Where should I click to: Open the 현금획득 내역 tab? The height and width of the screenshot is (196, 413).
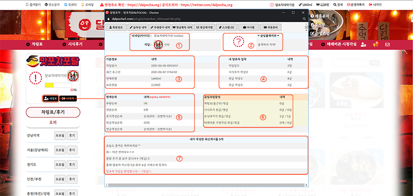183,27
